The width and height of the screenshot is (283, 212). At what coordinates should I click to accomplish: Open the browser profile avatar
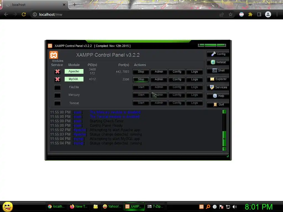pyautogui.click(x=268, y=14)
